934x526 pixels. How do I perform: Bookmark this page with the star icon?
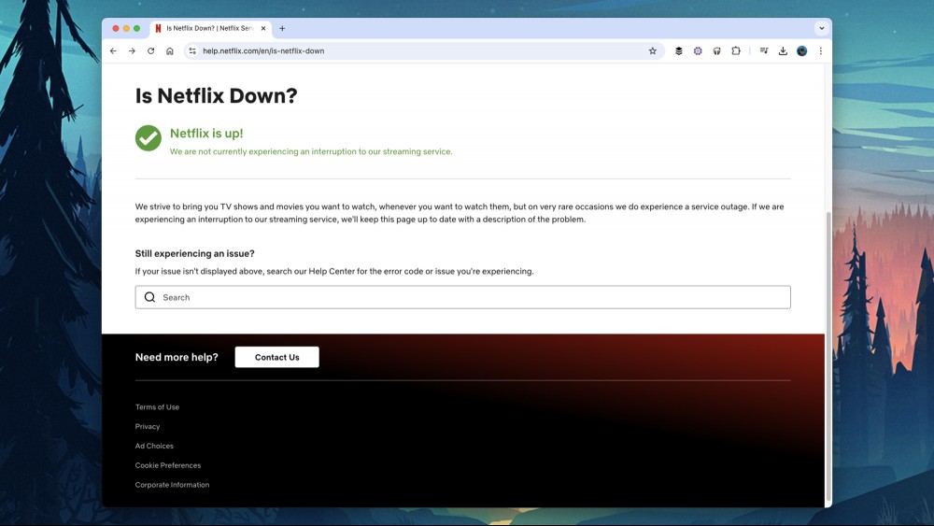653,51
